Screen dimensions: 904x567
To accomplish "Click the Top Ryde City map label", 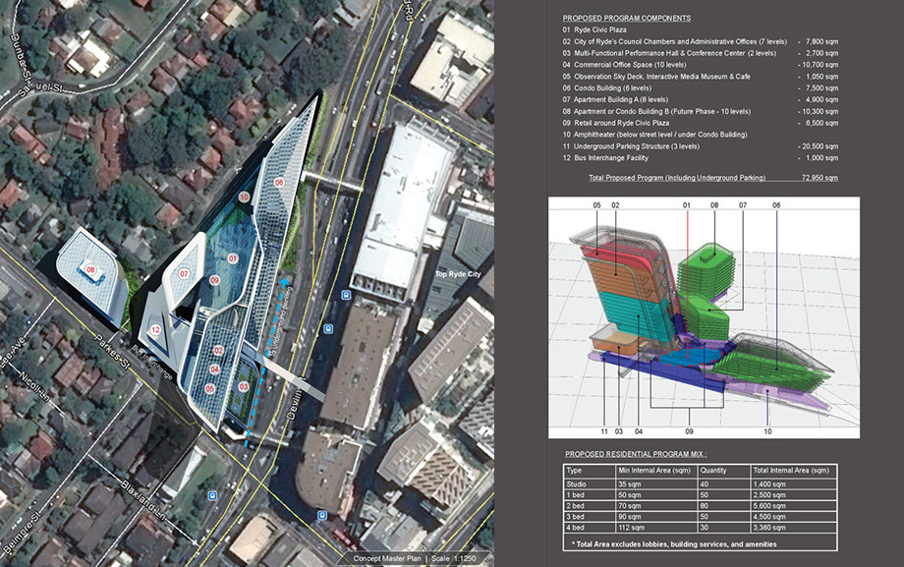I will [x=458, y=274].
